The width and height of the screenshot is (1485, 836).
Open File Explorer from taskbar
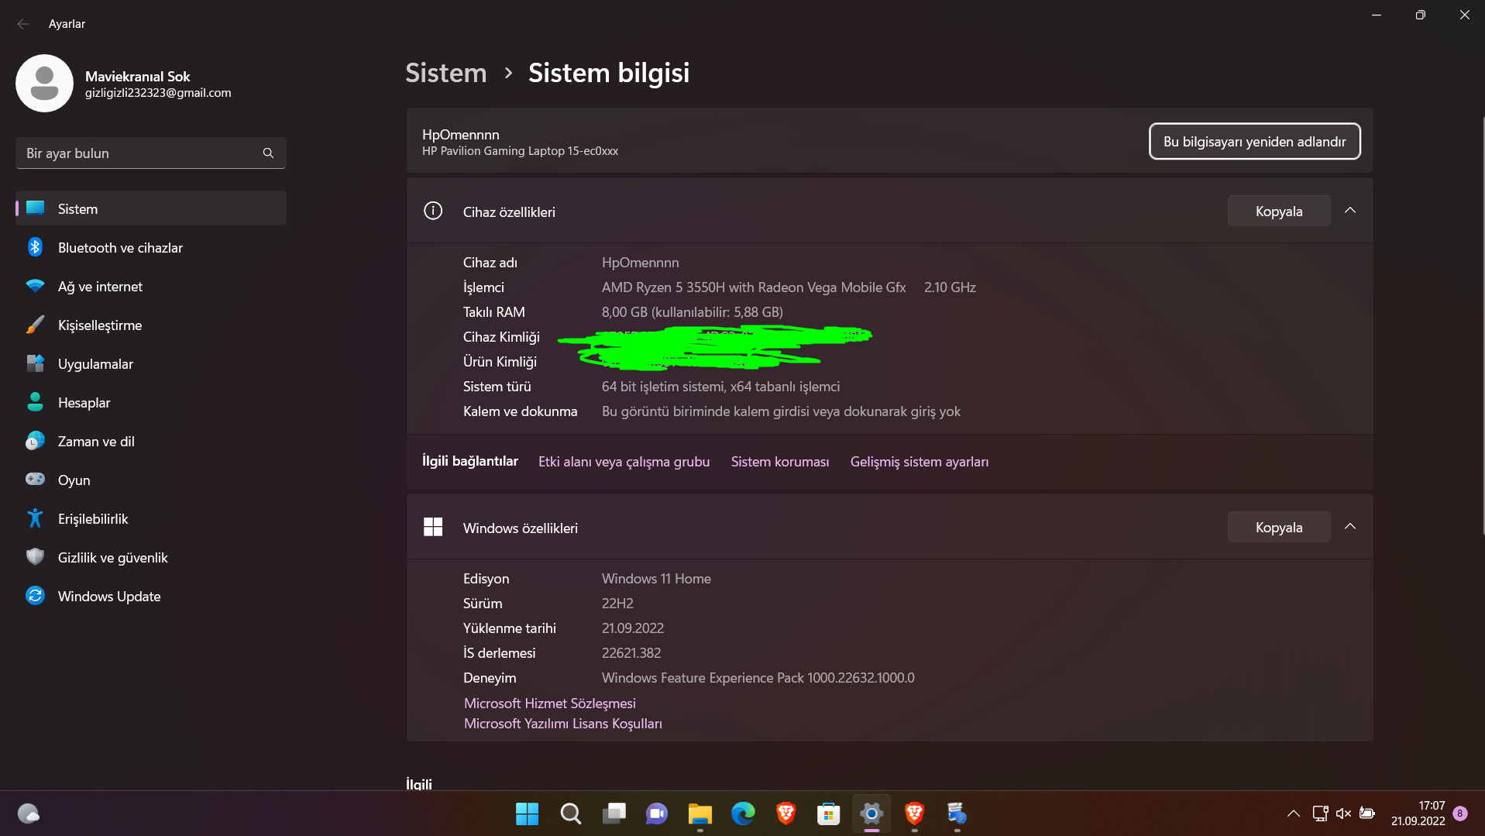pyautogui.click(x=700, y=814)
